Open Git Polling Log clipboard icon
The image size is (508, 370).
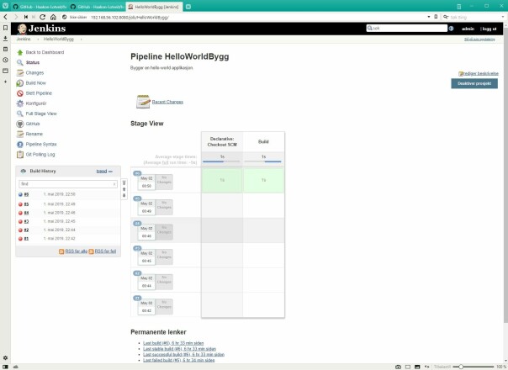click(20, 154)
